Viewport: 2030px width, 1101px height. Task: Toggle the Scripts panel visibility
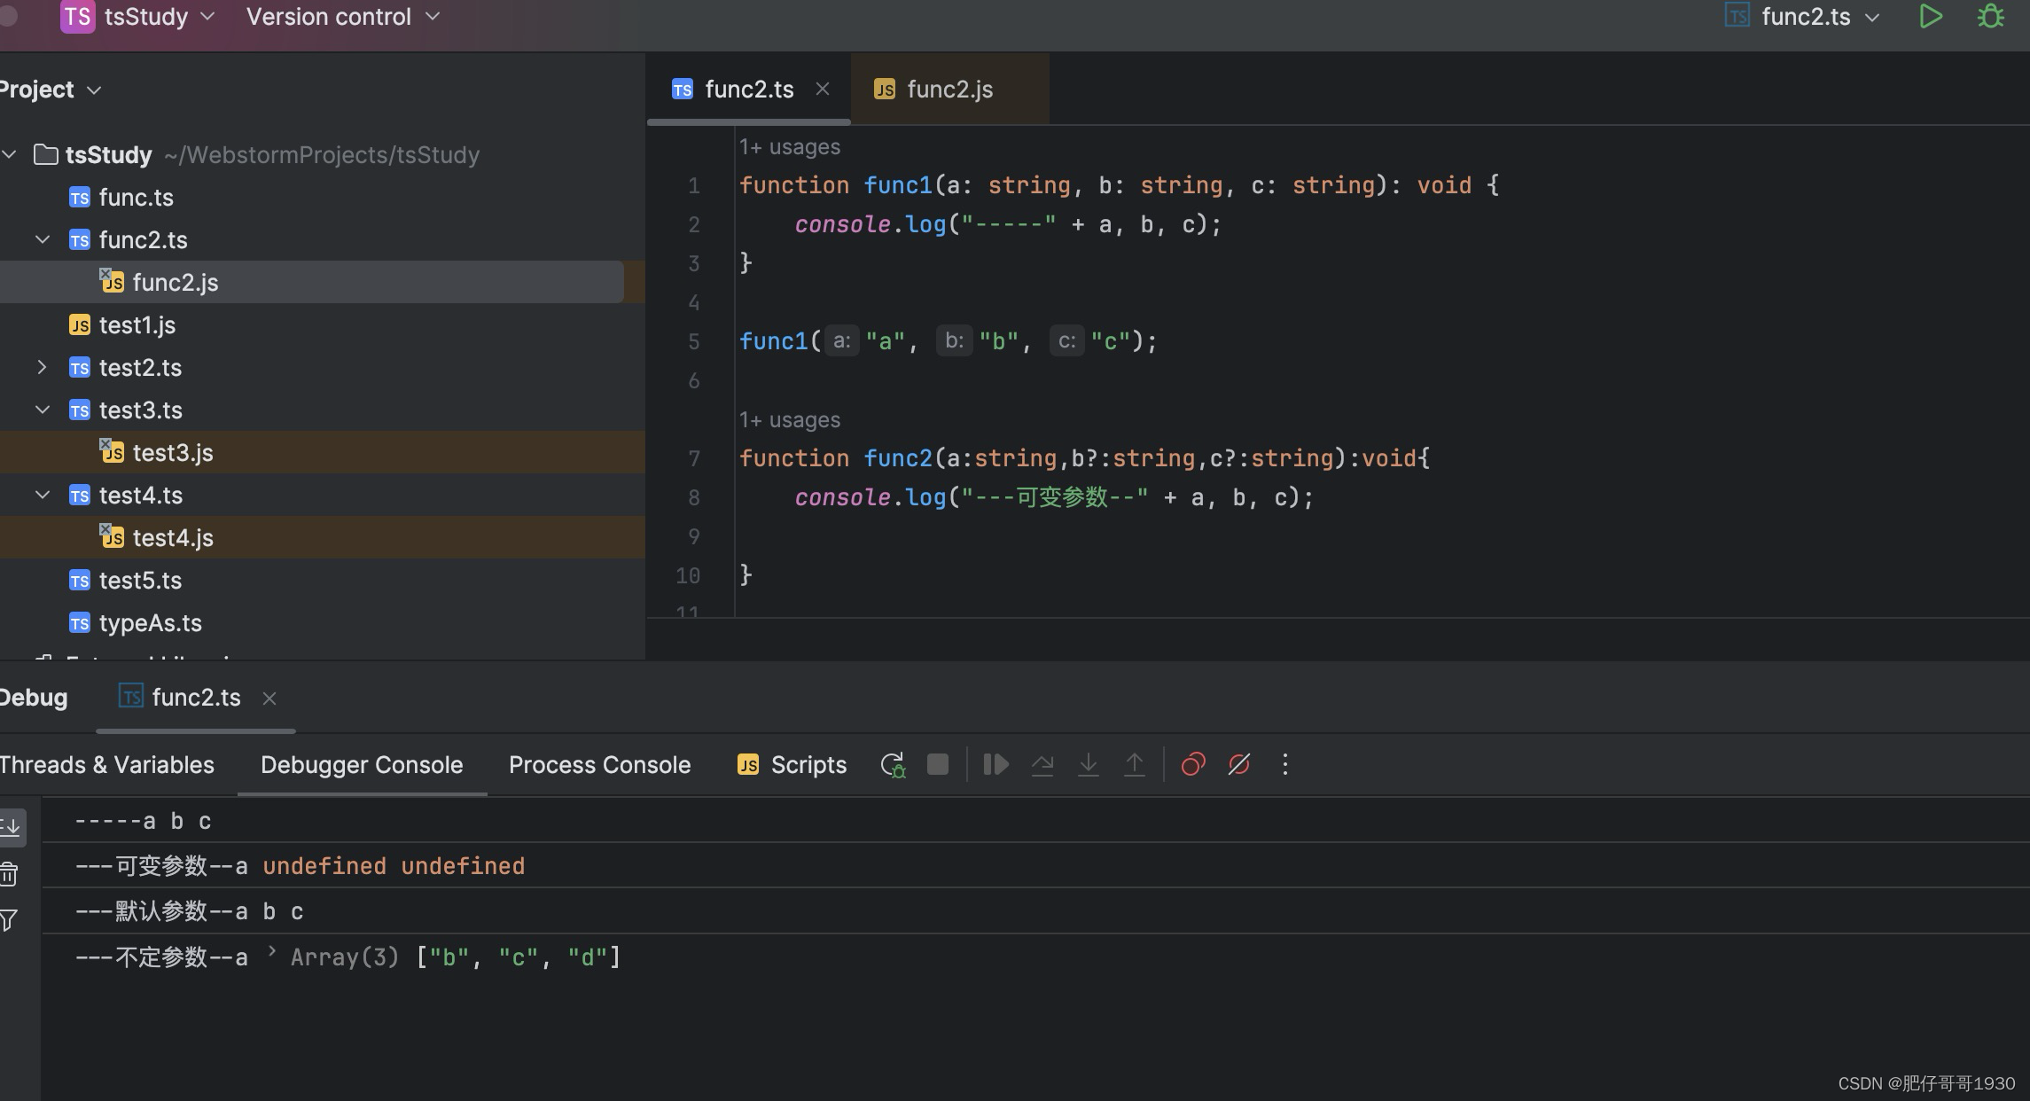[x=792, y=763]
